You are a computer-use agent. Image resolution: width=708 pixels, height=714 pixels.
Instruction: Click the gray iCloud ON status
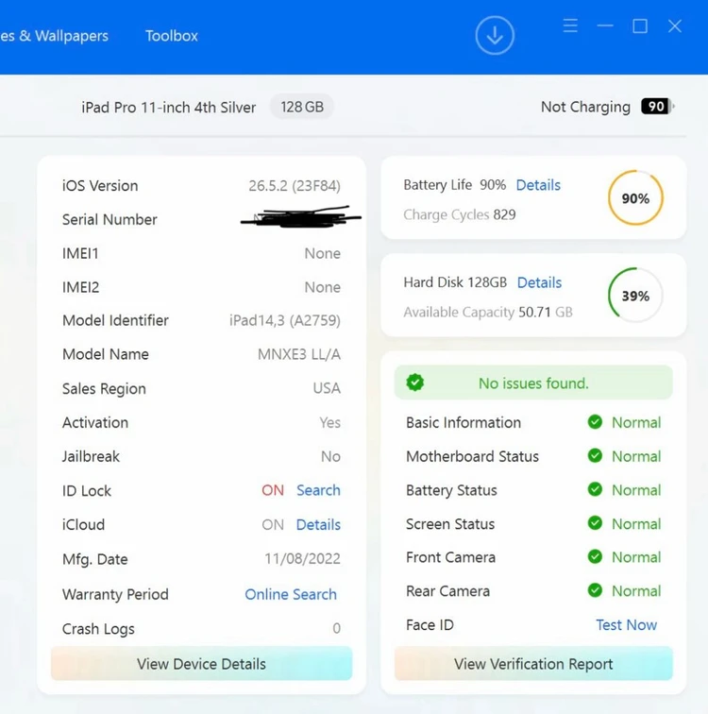273,524
